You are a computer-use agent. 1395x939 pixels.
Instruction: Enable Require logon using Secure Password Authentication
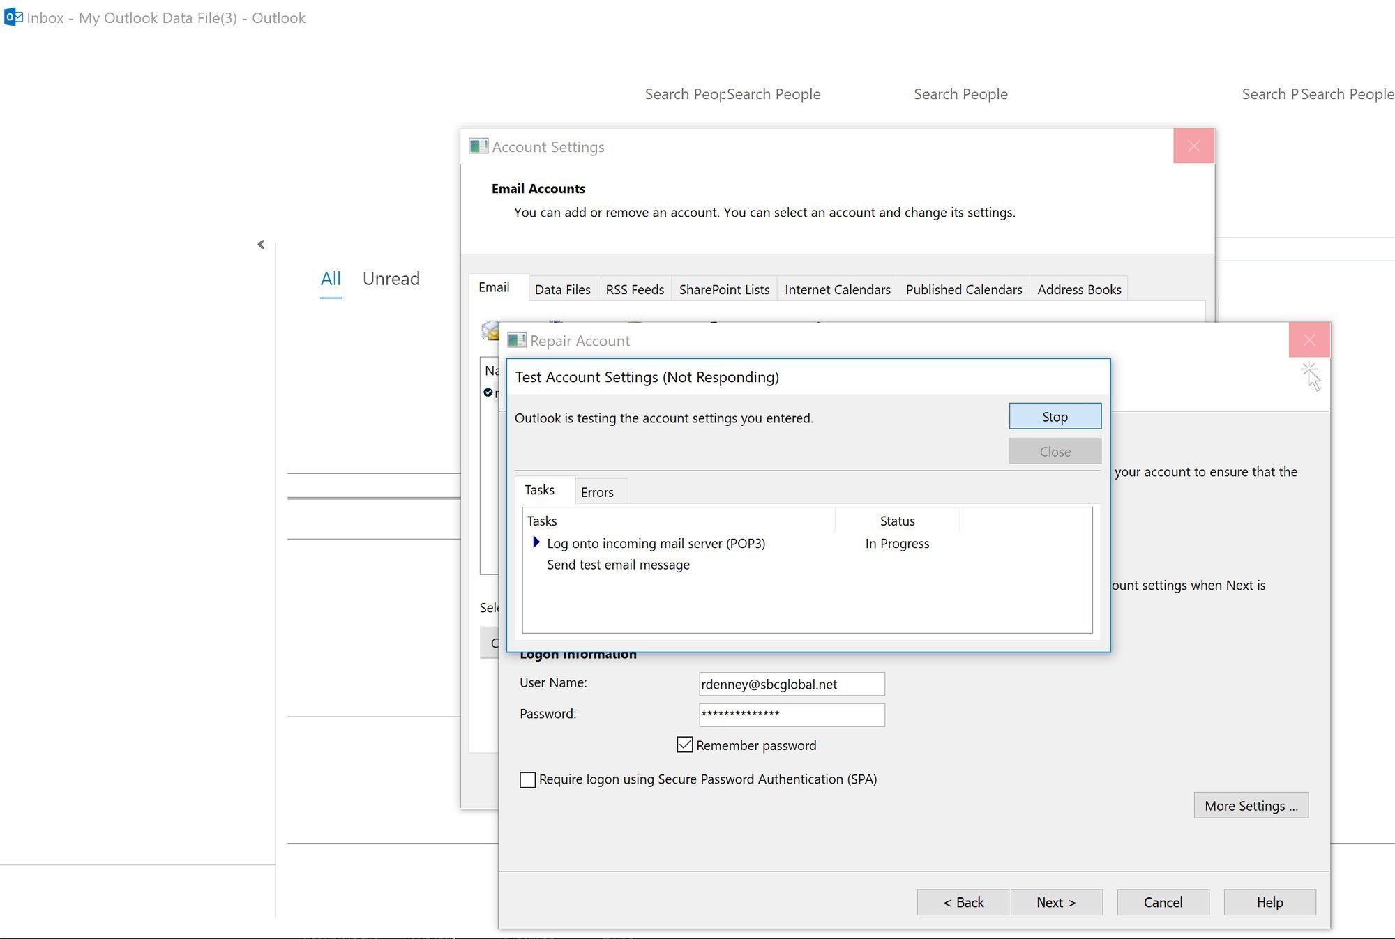[x=527, y=779]
